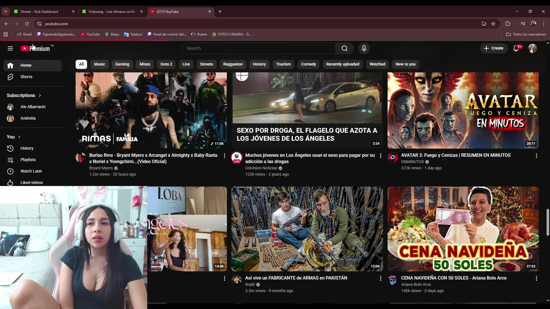This screenshot has height=309, width=550.
Task: Open the Todos los marcadores folder
Action: [x=526, y=34]
